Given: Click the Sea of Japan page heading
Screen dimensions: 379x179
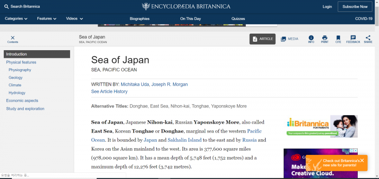Looking at the screenshot, I should (120, 60).
